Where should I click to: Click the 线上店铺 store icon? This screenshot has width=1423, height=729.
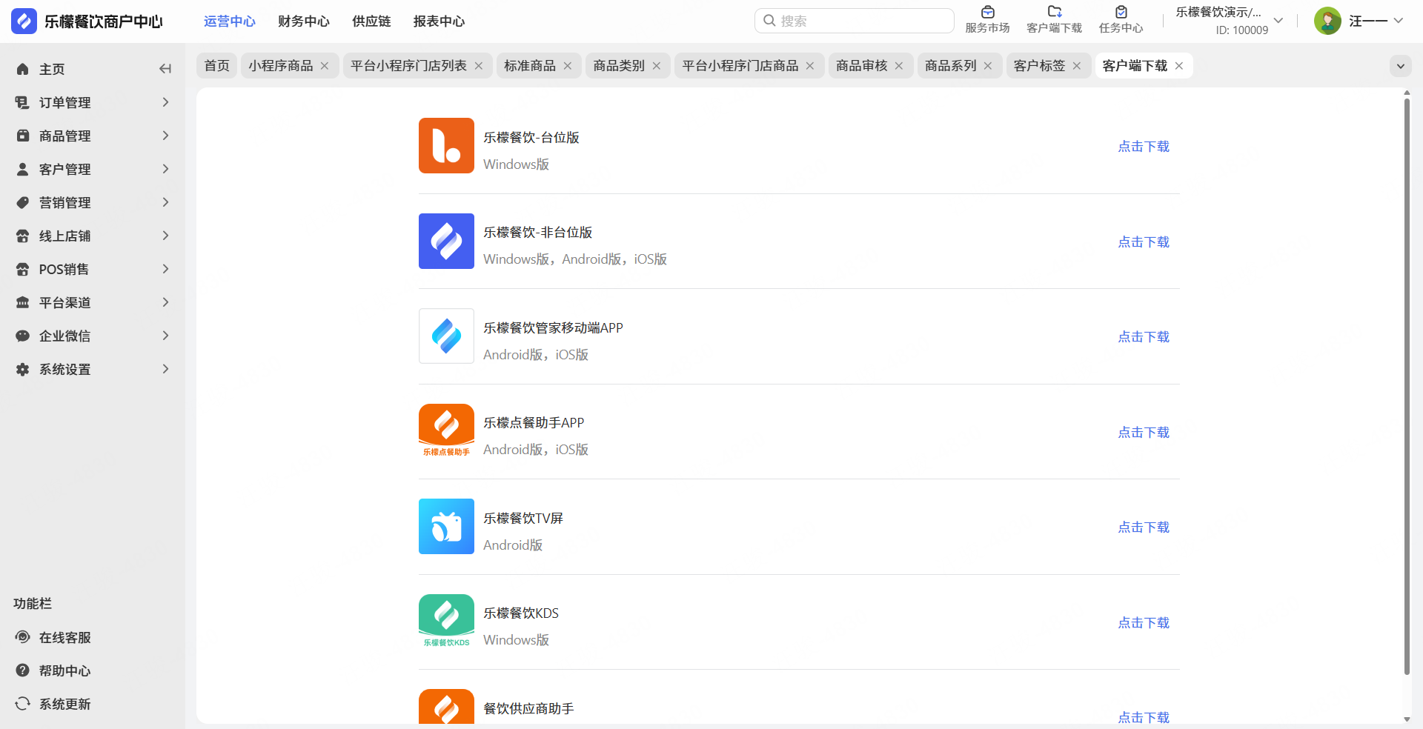coord(23,236)
